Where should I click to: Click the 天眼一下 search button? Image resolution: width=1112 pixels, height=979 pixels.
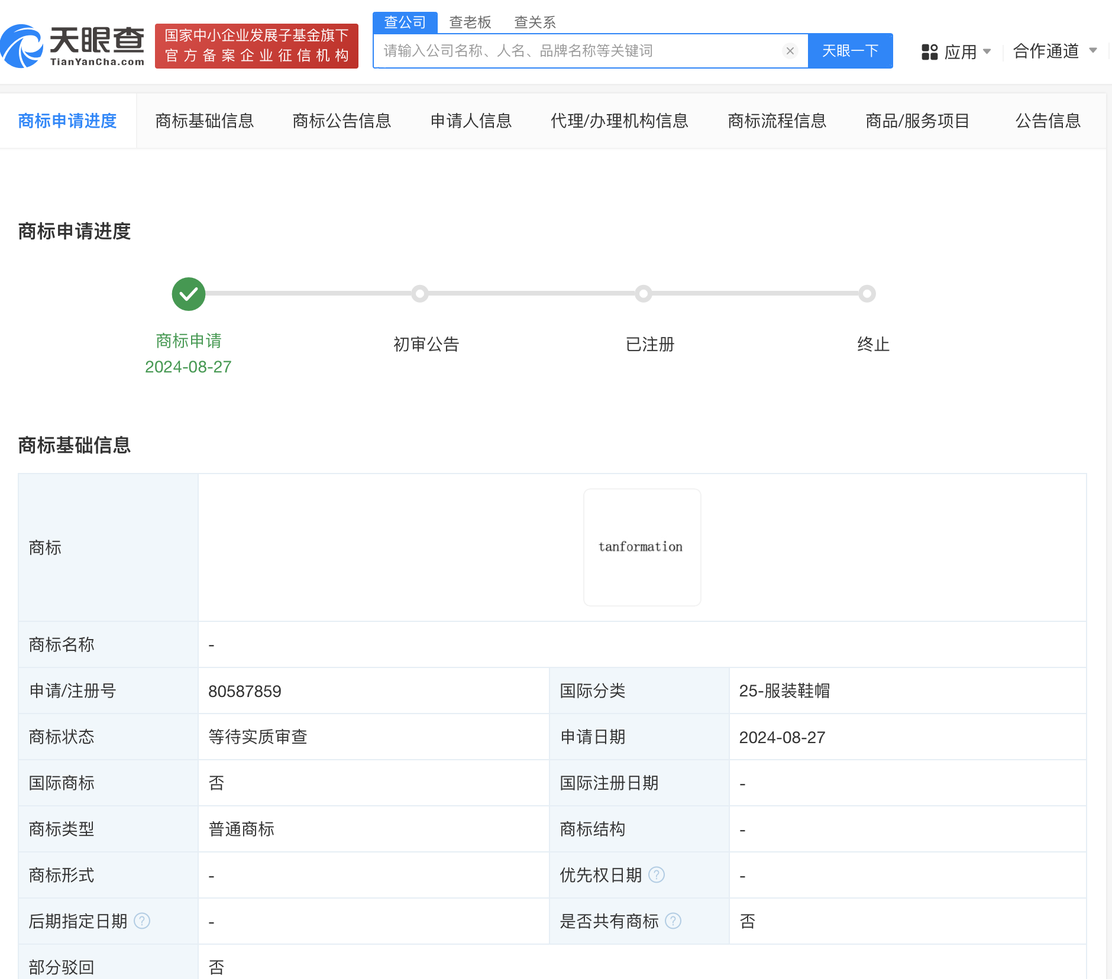tap(850, 51)
